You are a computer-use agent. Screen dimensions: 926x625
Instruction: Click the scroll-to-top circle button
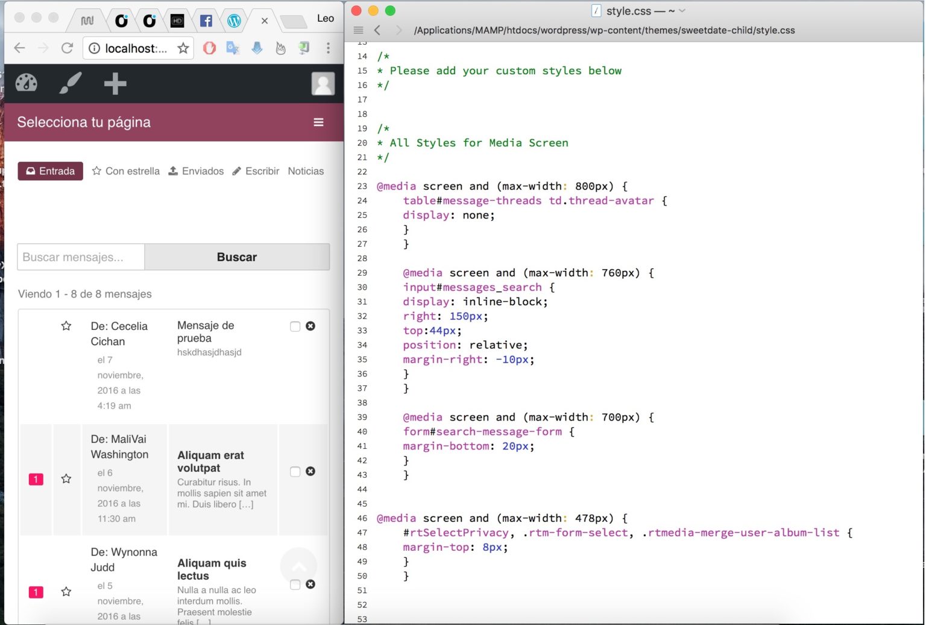click(298, 566)
